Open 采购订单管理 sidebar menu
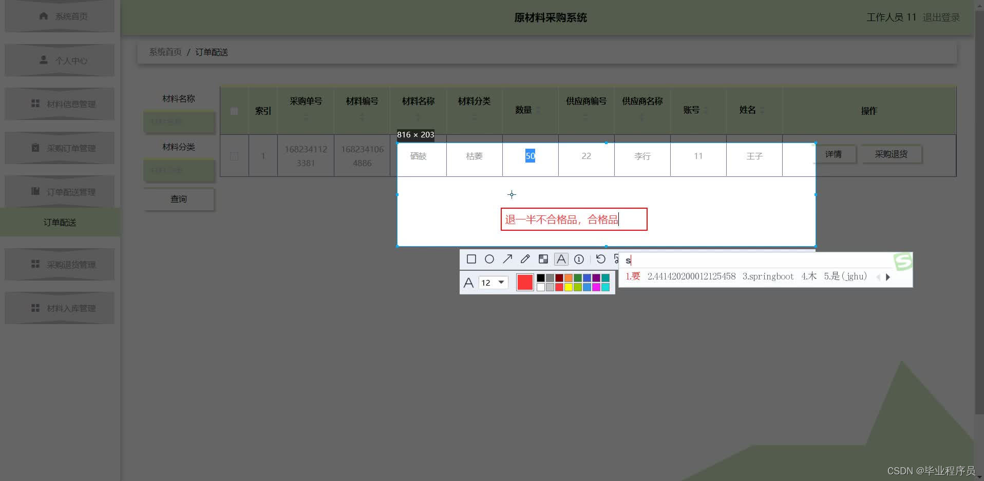Viewport: 984px width, 481px height. [60, 148]
